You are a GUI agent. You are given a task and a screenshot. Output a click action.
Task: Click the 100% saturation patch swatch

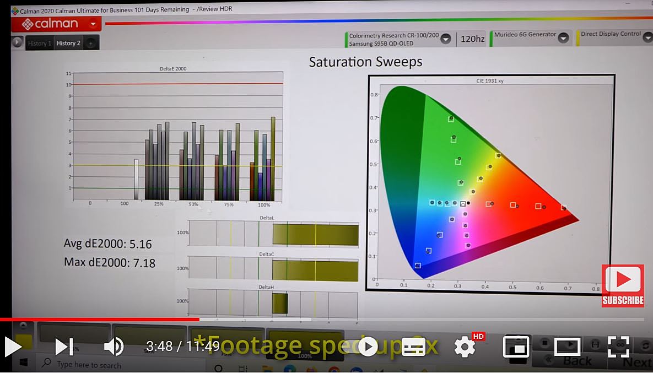(305, 344)
